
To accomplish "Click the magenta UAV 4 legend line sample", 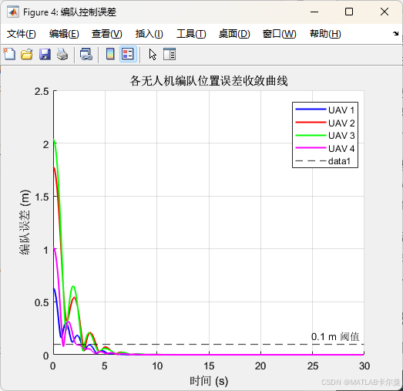I will (311, 147).
